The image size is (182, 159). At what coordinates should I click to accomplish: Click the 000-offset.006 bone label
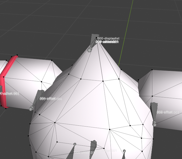[51, 99]
